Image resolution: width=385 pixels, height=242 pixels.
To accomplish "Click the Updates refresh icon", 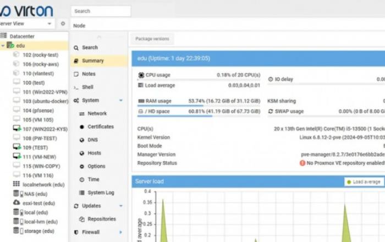I will (x=76, y=206).
